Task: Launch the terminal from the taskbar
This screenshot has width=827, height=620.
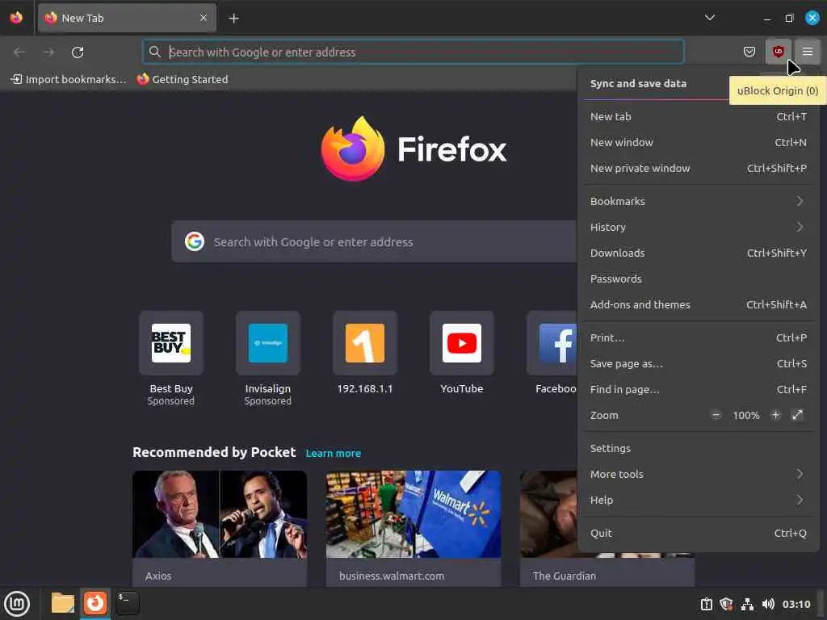Action: pos(128,603)
